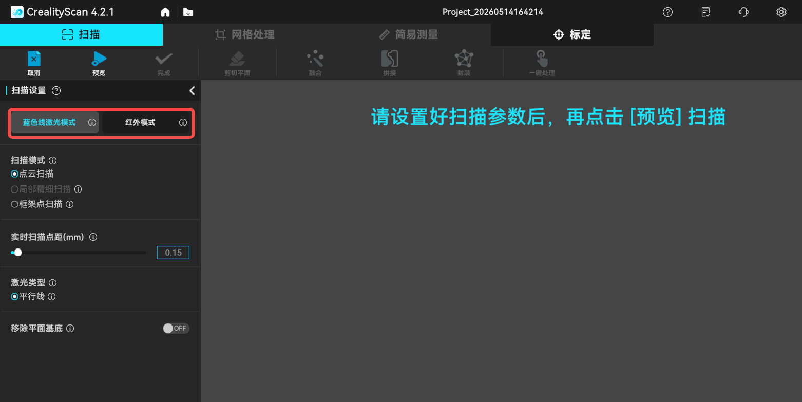802x402 pixels.
Task: Click the help icon next to 扫描设置
Action: (56, 91)
